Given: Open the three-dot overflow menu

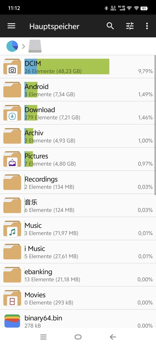Looking at the screenshot, I should 147,26.
